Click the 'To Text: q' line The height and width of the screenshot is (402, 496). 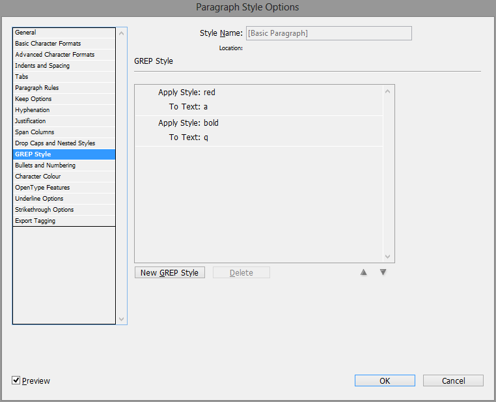189,137
